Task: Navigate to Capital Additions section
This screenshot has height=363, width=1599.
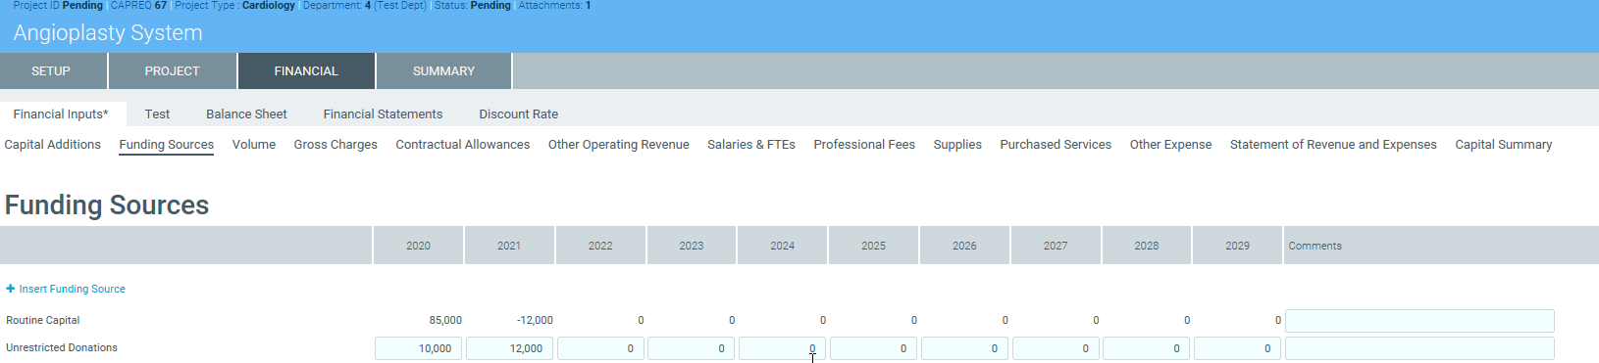Action: click(52, 145)
